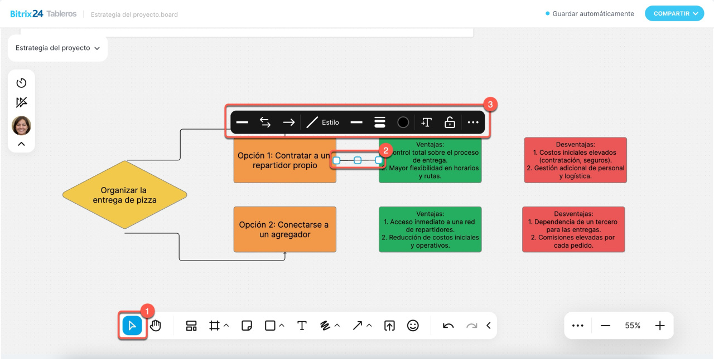Open the black line color swatch
The height and width of the screenshot is (359, 714).
point(403,122)
